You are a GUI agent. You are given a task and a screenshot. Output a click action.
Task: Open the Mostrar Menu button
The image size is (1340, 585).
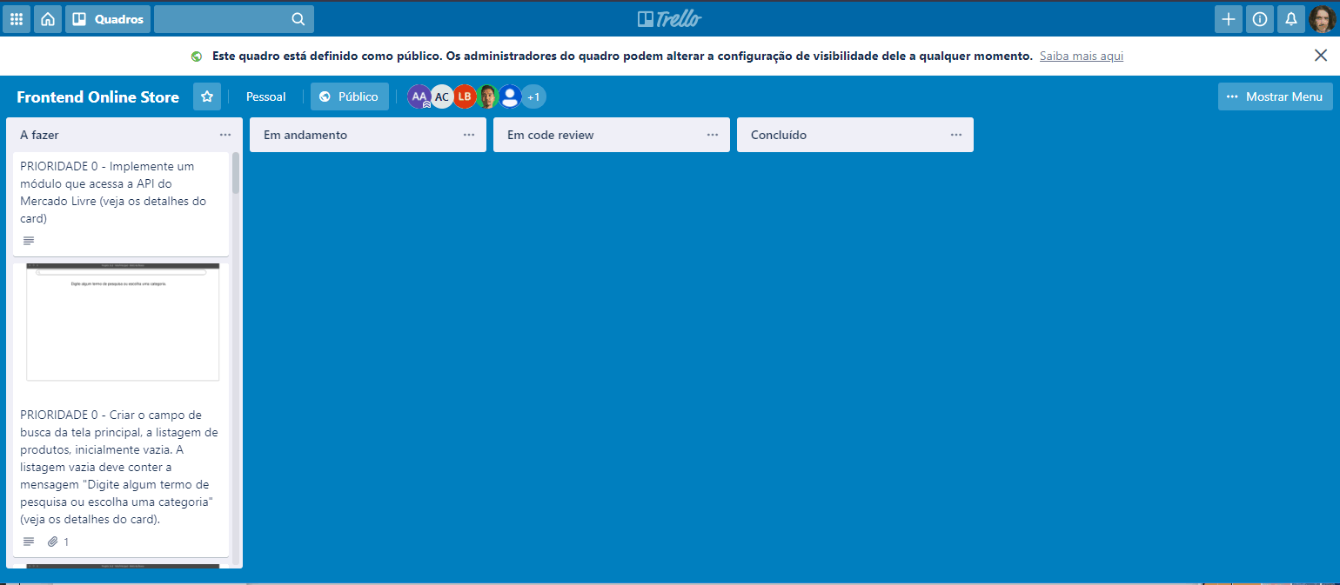pos(1276,96)
